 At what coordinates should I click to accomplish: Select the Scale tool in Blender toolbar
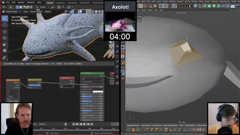[5, 44]
